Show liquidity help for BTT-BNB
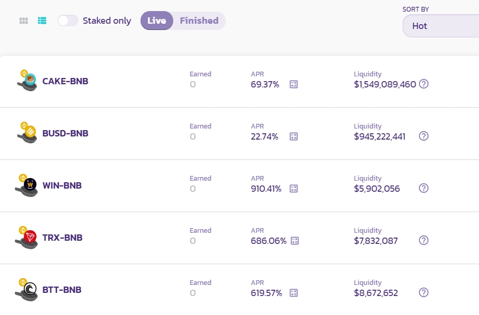479x315 pixels. [424, 292]
